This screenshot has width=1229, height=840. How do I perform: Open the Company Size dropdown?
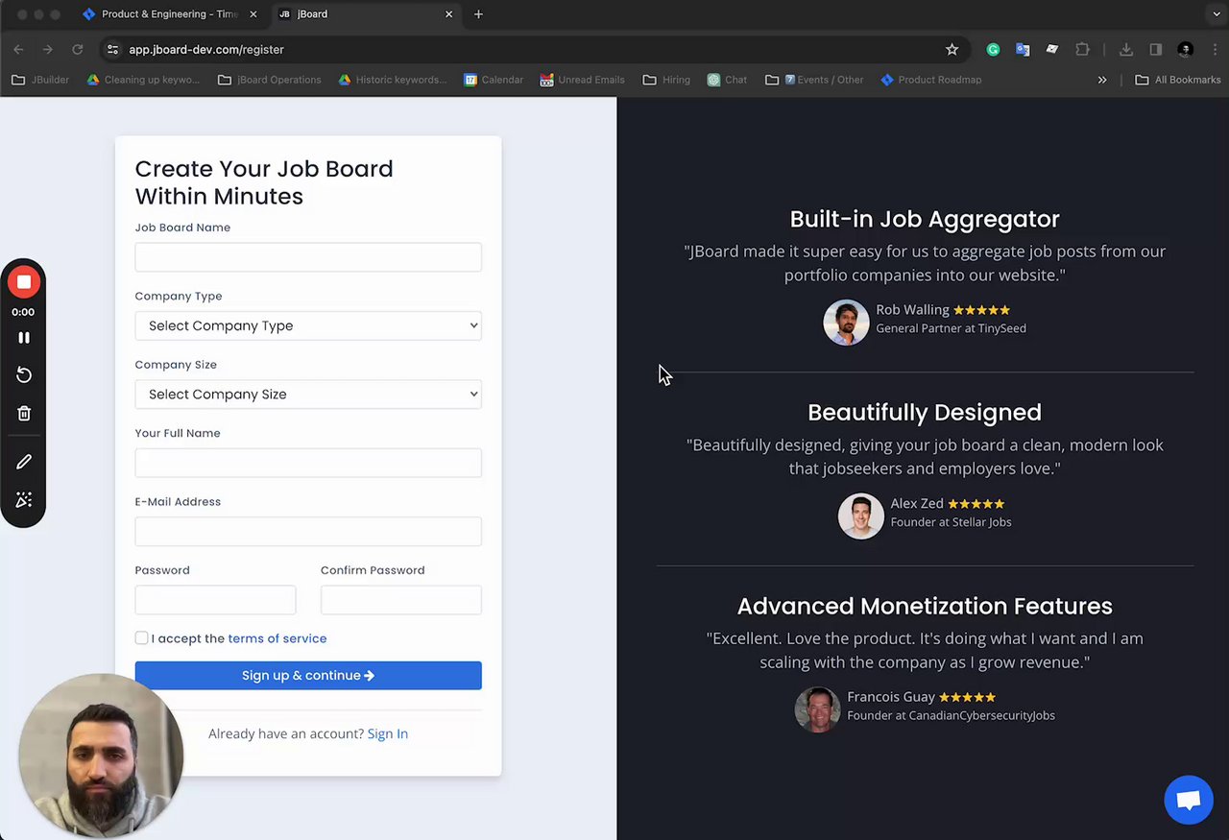click(308, 394)
